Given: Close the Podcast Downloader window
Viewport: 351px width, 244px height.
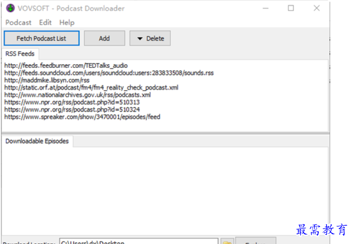Looking at the screenshot, I should click(x=317, y=8).
